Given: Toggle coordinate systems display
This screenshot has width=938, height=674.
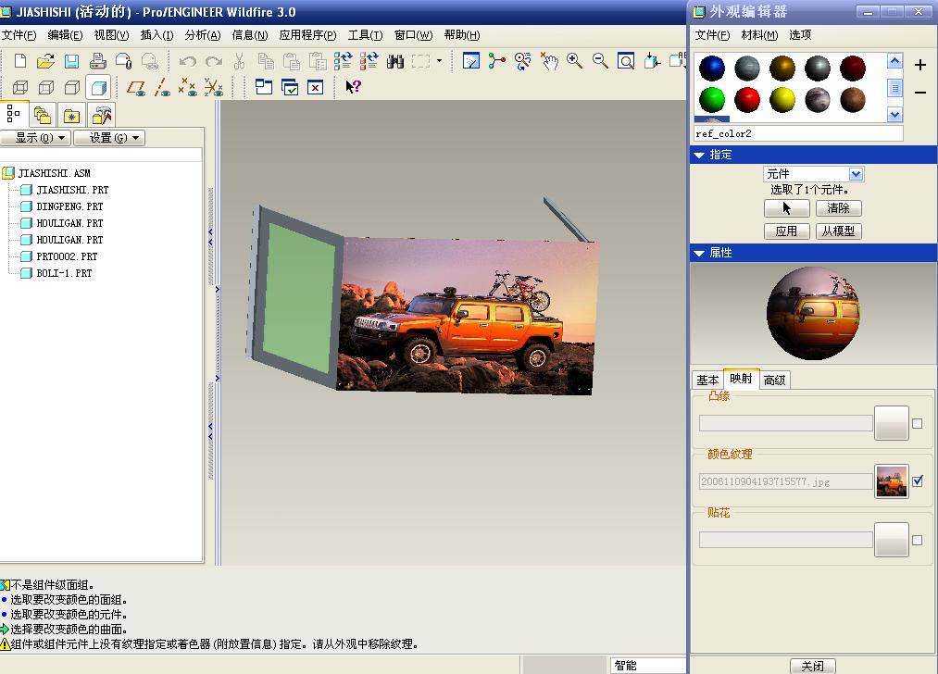Looking at the screenshot, I should click(214, 88).
